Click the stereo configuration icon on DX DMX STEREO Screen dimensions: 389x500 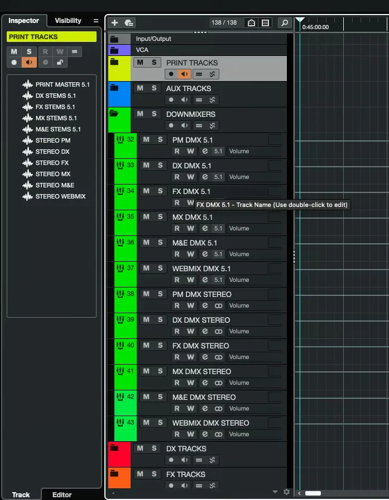tap(218, 331)
